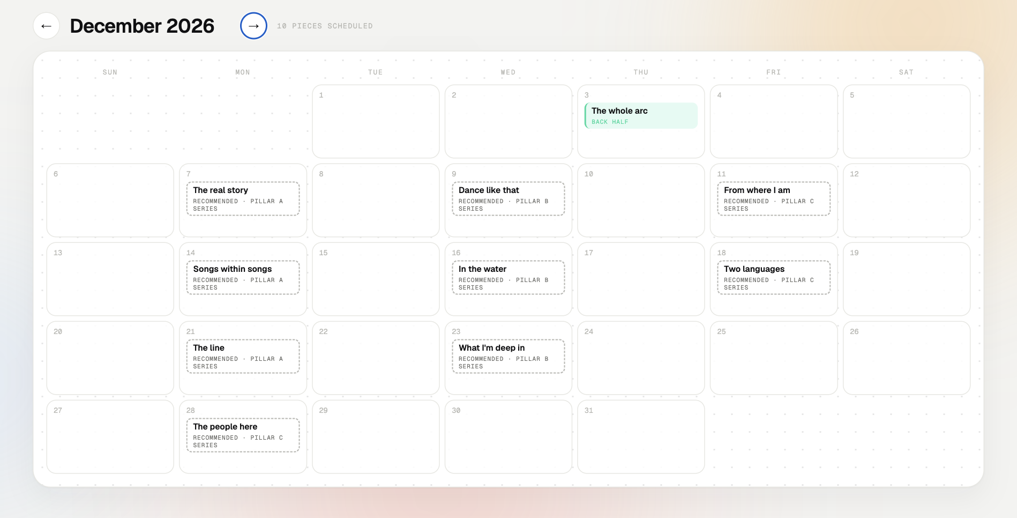Open 'The people here' recommendation

coord(243,435)
